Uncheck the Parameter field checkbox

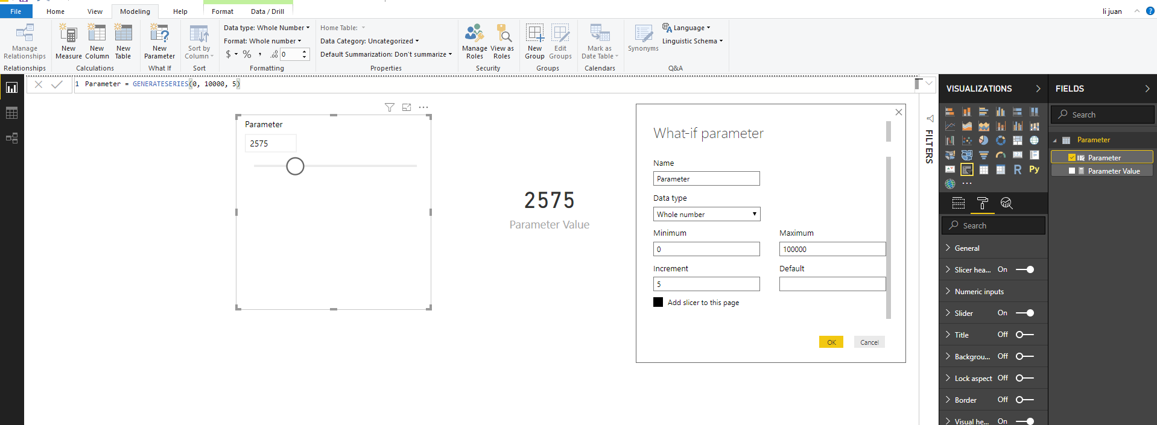click(1072, 157)
